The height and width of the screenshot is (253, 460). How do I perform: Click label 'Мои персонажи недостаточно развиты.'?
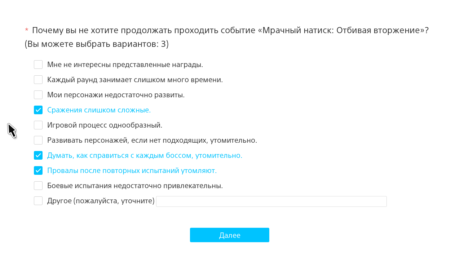point(116,95)
